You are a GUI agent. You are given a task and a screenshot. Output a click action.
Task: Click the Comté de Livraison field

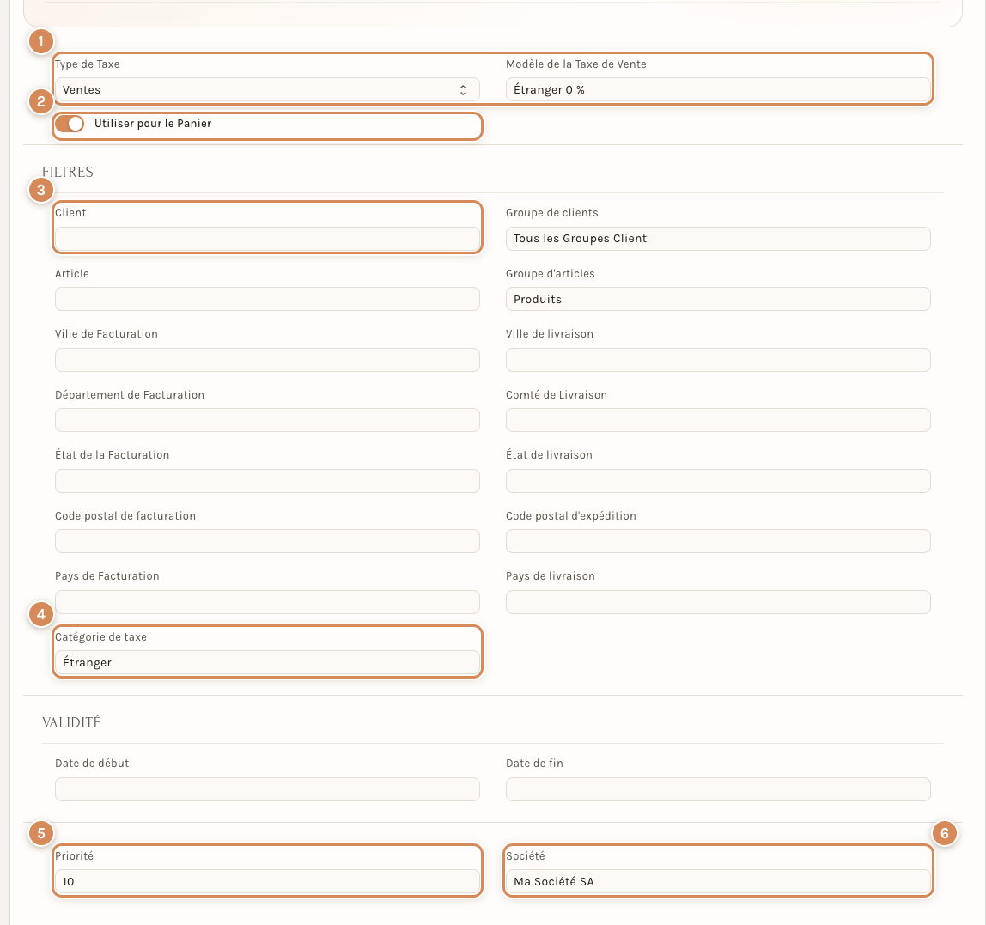718,420
